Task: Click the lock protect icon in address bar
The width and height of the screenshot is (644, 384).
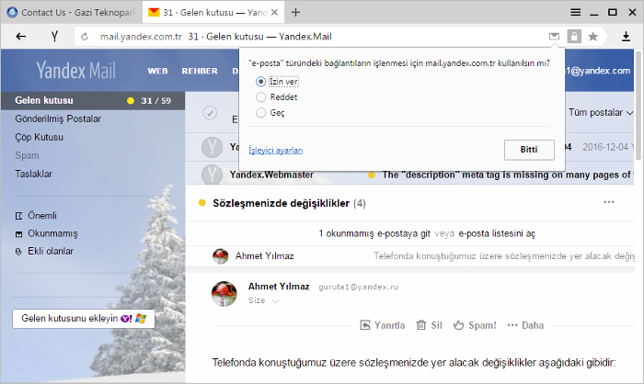Action: (x=574, y=37)
